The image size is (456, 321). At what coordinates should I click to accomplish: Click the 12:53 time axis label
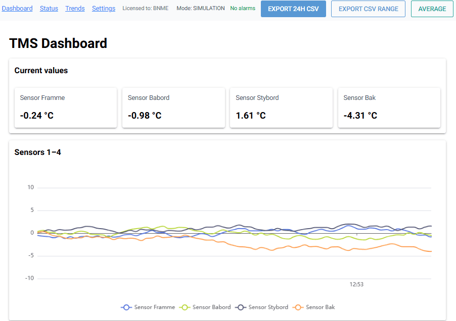coord(356,285)
